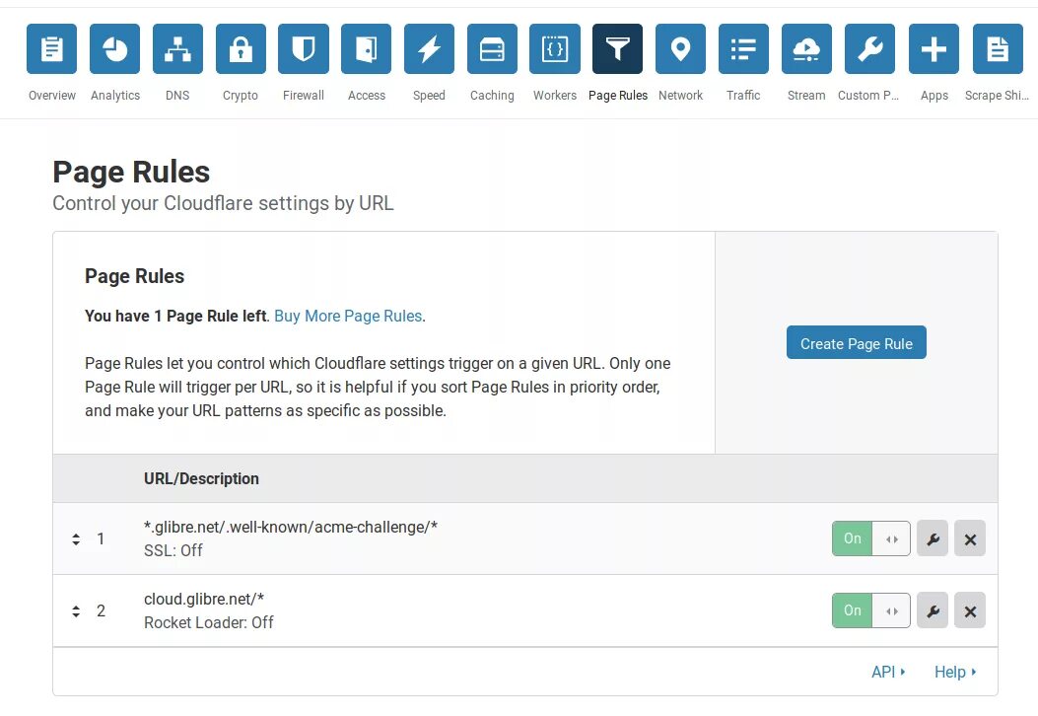Select the *.glibre.net/.well-known/acme-challenge/* URL text
Viewport: 1038px width, 716px height.
tap(291, 528)
